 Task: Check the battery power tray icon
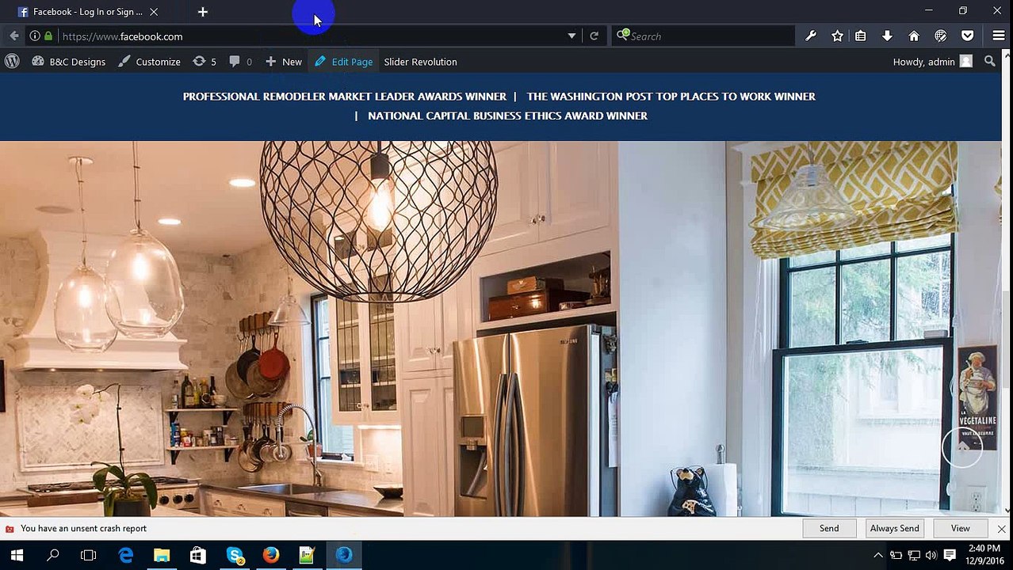896,555
